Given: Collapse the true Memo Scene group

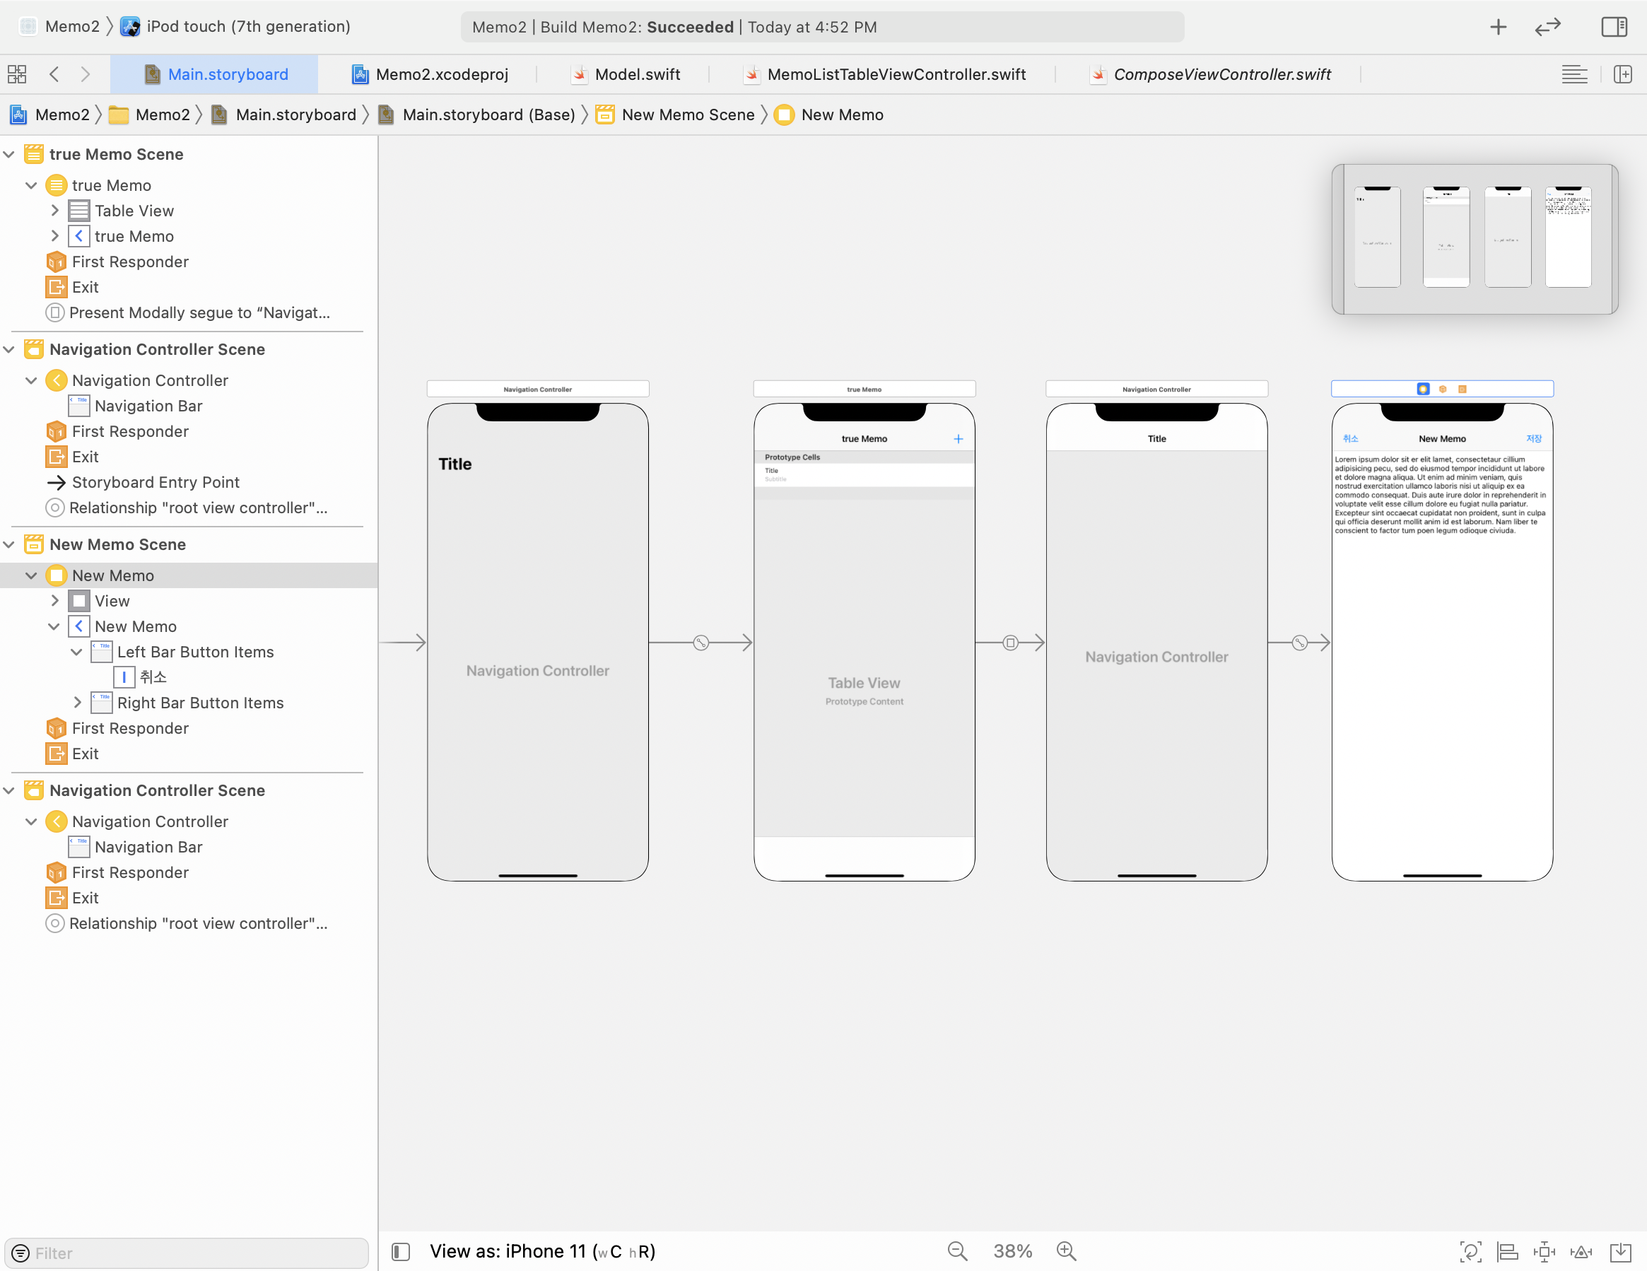Looking at the screenshot, I should [10, 154].
